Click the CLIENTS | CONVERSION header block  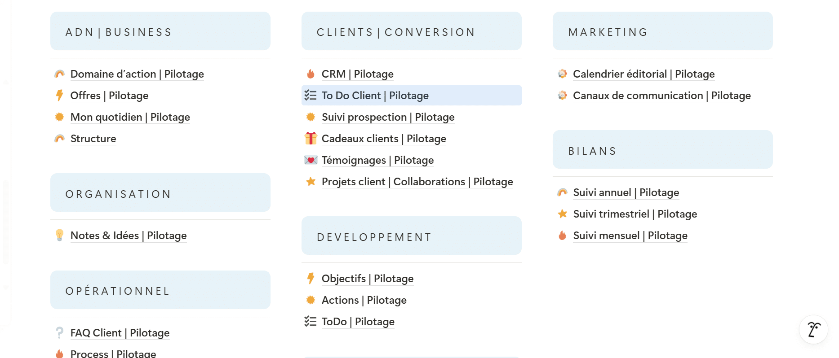point(411,31)
